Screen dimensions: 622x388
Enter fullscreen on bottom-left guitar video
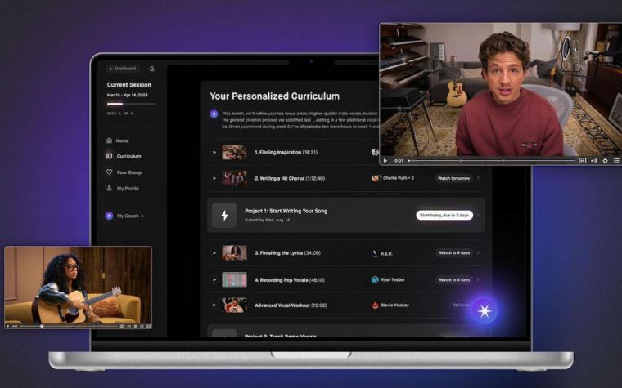coord(148,326)
